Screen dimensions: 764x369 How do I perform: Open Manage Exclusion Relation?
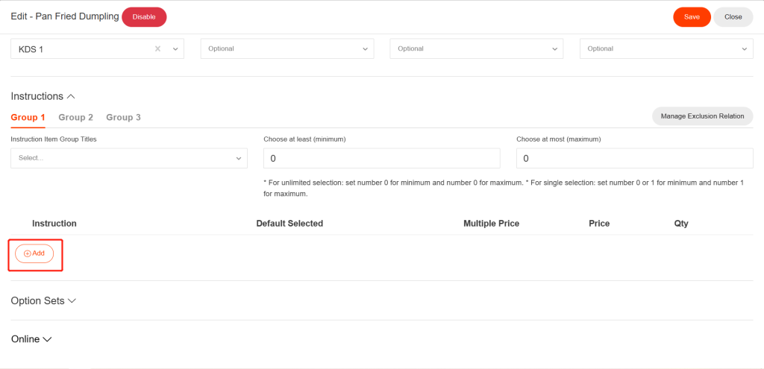702,116
